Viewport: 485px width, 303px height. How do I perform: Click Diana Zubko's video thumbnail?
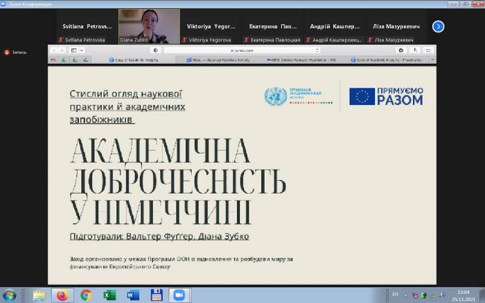point(149,26)
